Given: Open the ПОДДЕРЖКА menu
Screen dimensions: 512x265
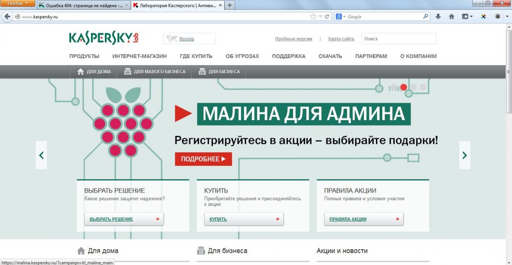Looking at the screenshot, I should tap(289, 56).
